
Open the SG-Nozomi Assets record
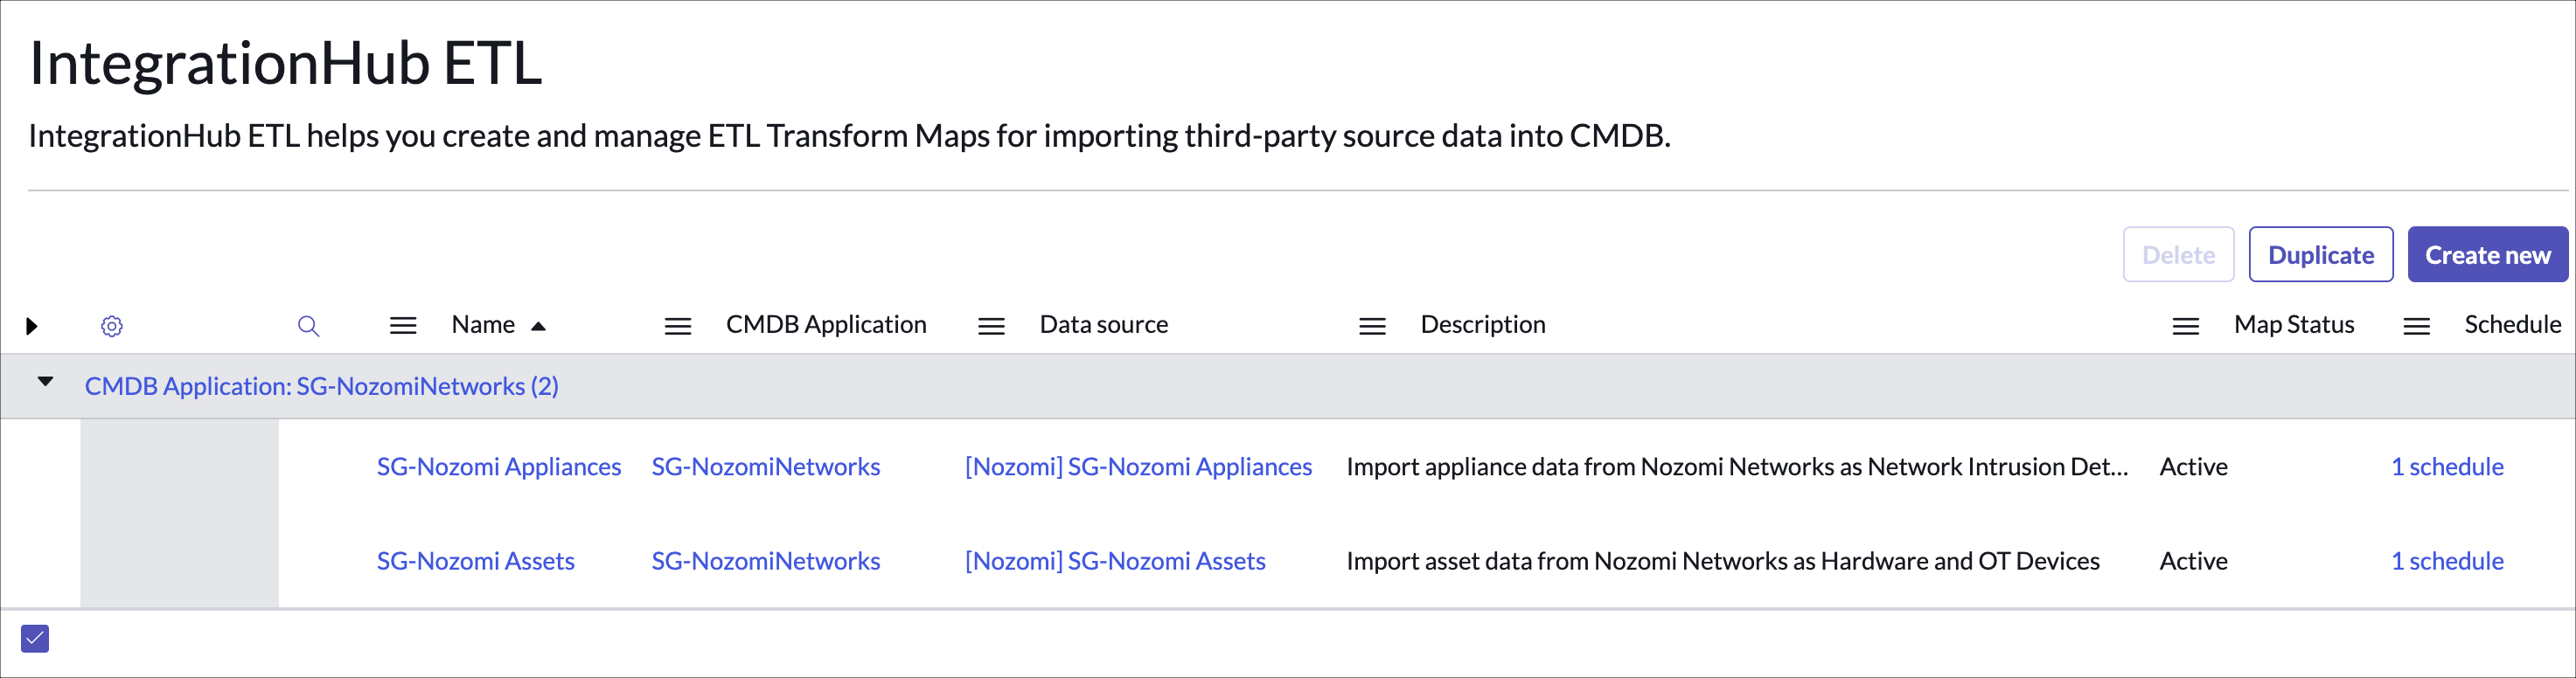tap(475, 561)
